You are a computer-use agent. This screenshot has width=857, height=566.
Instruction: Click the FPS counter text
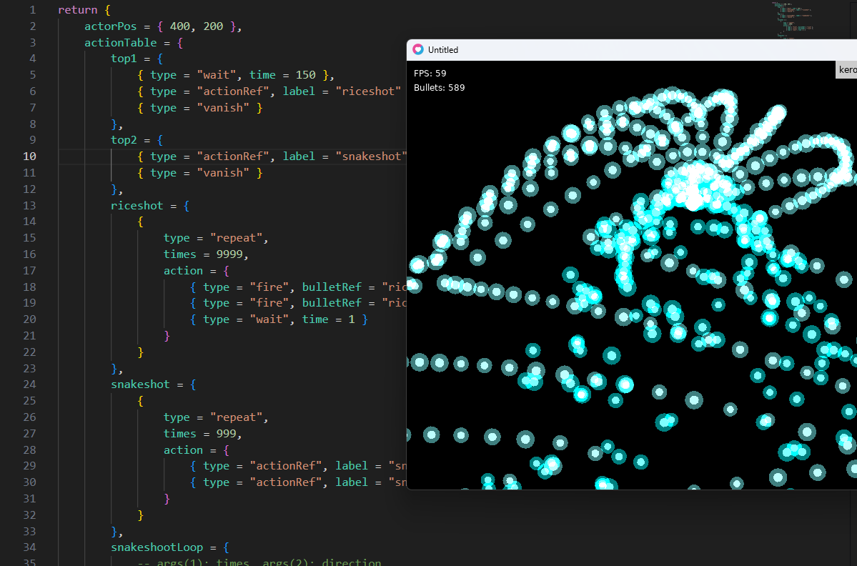(x=430, y=73)
